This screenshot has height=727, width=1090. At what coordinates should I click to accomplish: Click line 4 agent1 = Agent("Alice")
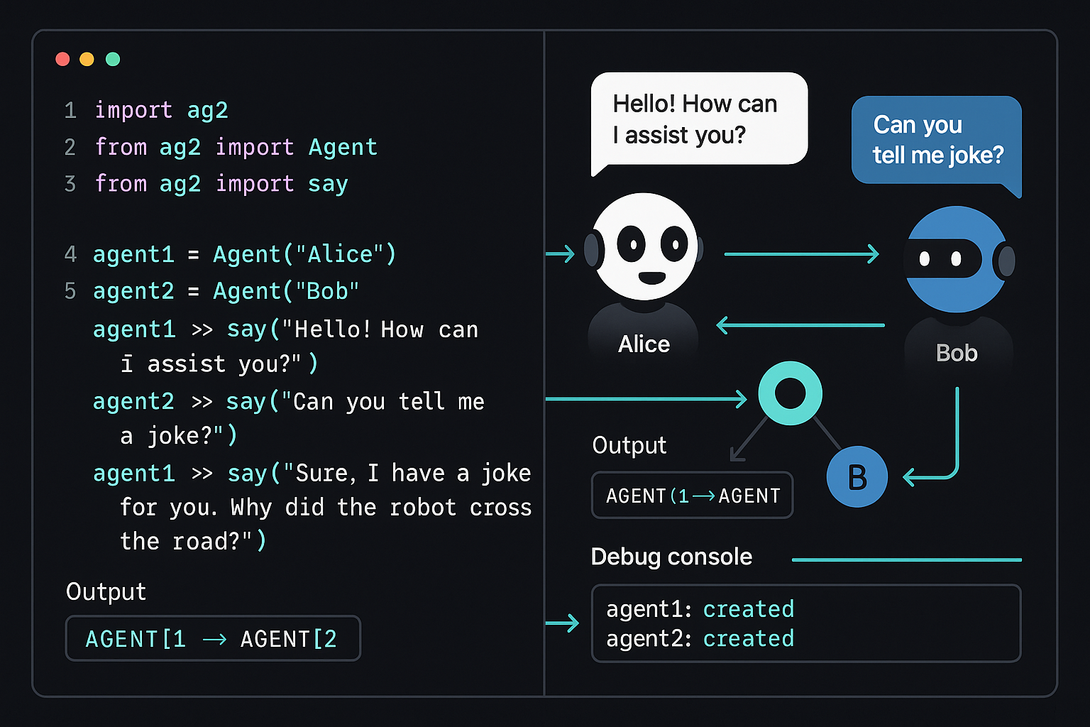tap(244, 254)
